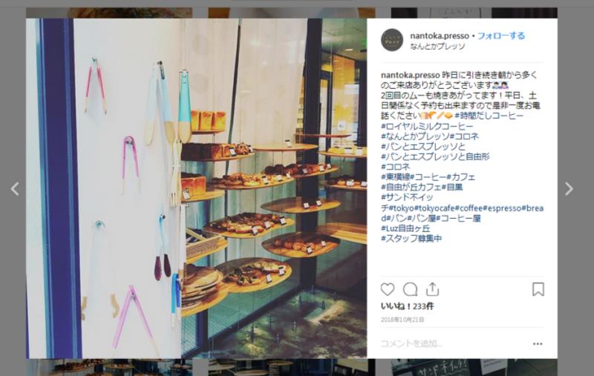Go to the next post with the right arrow
Screen dimensions: 594x376
pos(569,189)
